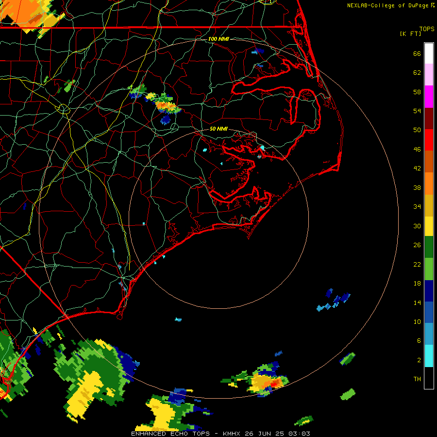Pick the navy blue swatch in the legend
The image size is (437, 437).
pos(429,291)
